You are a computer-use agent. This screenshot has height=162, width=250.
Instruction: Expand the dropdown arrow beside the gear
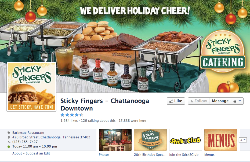(240, 101)
